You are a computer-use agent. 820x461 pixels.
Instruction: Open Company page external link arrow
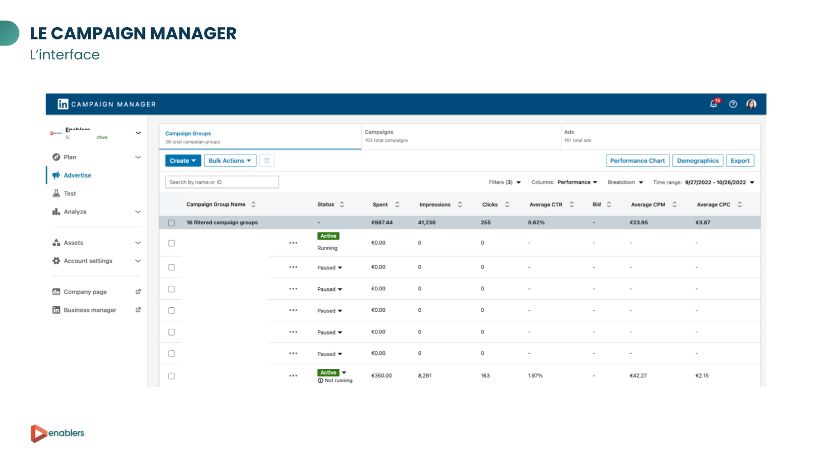[x=138, y=292]
